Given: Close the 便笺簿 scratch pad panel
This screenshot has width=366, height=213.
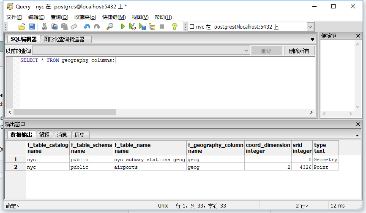Looking at the screenshot, I should (x=358, y=36).
